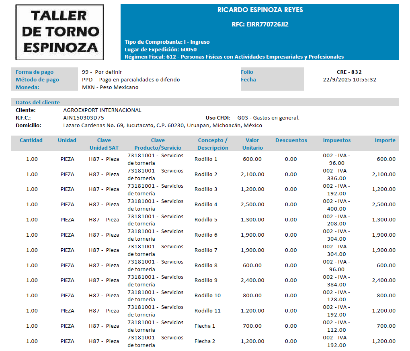Select the name Ricardo Espinoza Reyes
Screen dimensions: 410x351
click(x=260, y=10)
